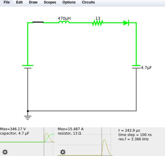Open the Edit menu

(19, 2)
